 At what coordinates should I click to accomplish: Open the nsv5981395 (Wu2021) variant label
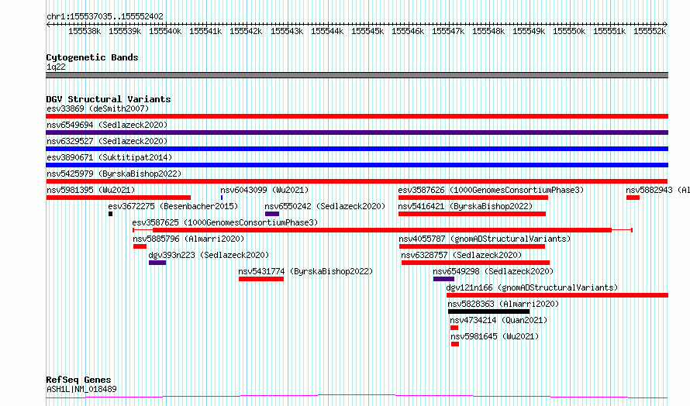point(91,190)
